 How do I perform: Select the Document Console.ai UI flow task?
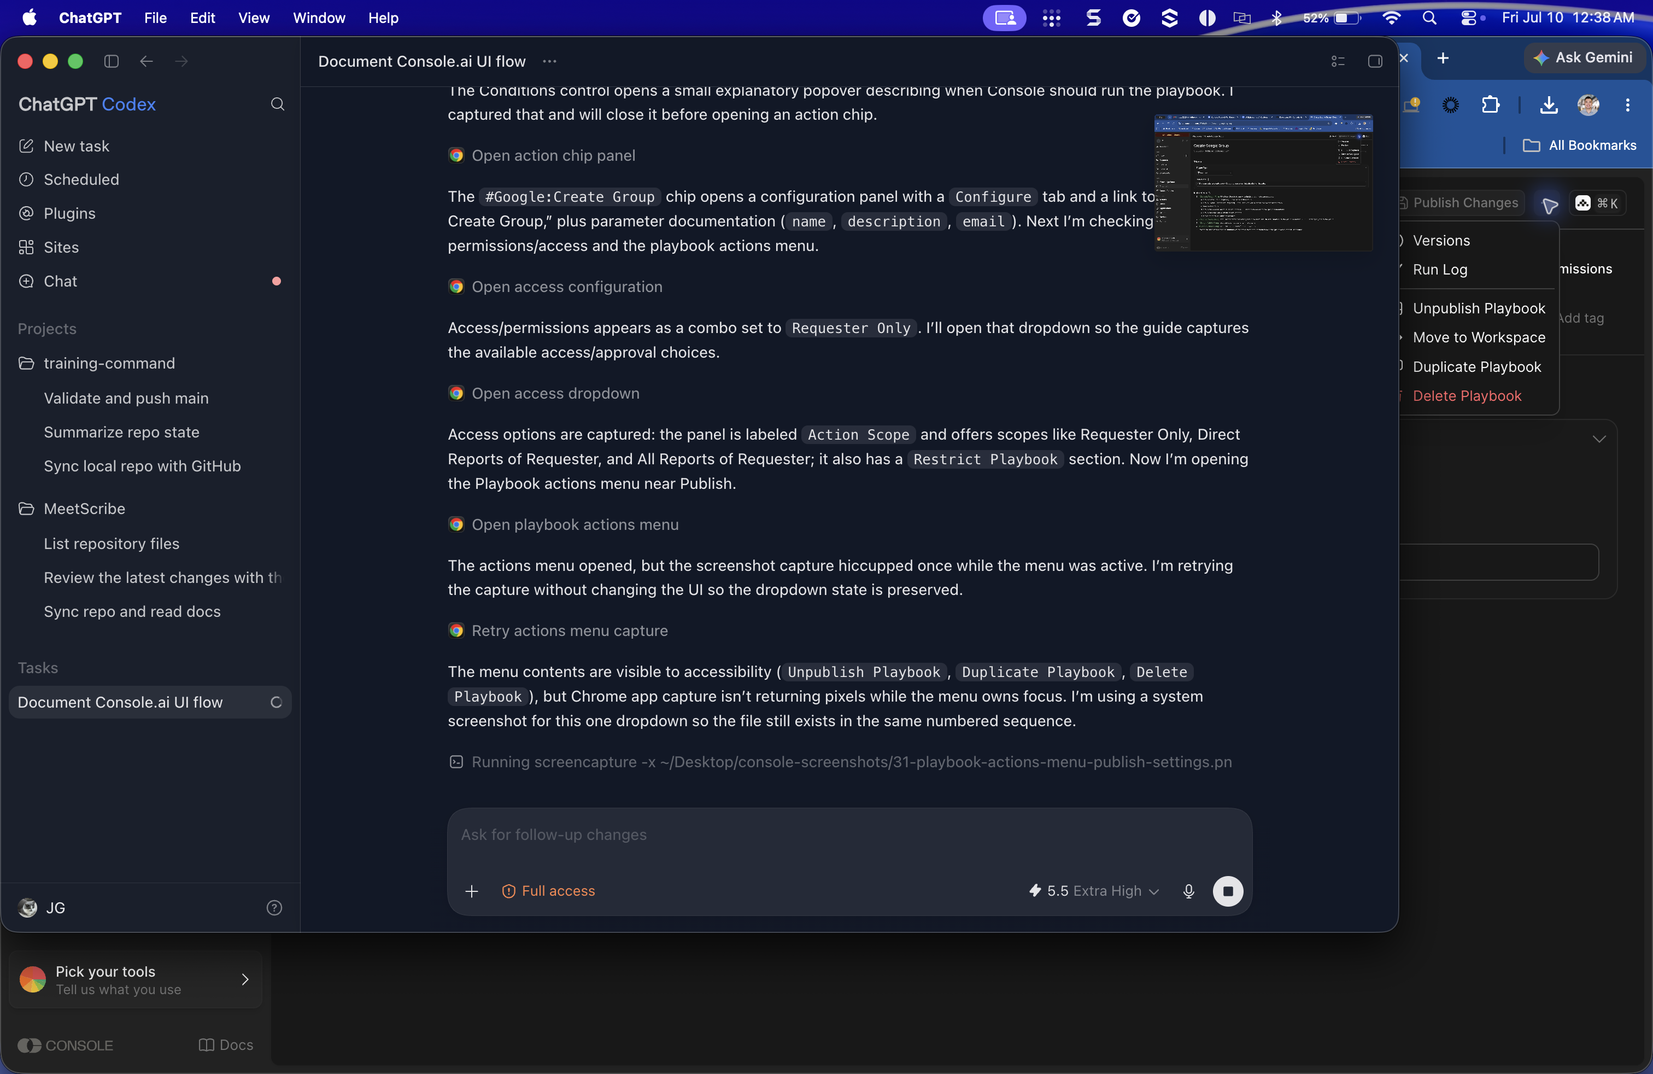150,702
